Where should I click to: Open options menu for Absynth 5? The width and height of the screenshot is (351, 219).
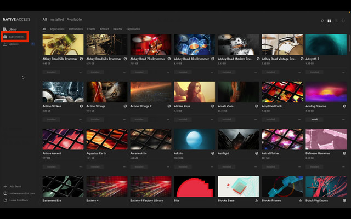pos(343,72)
